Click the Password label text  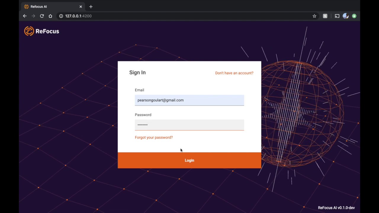point(143,115)
